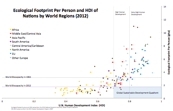Click the footnote about 2015 Human Development Report
Screen dimensions: 173x111
click(32, 109)
